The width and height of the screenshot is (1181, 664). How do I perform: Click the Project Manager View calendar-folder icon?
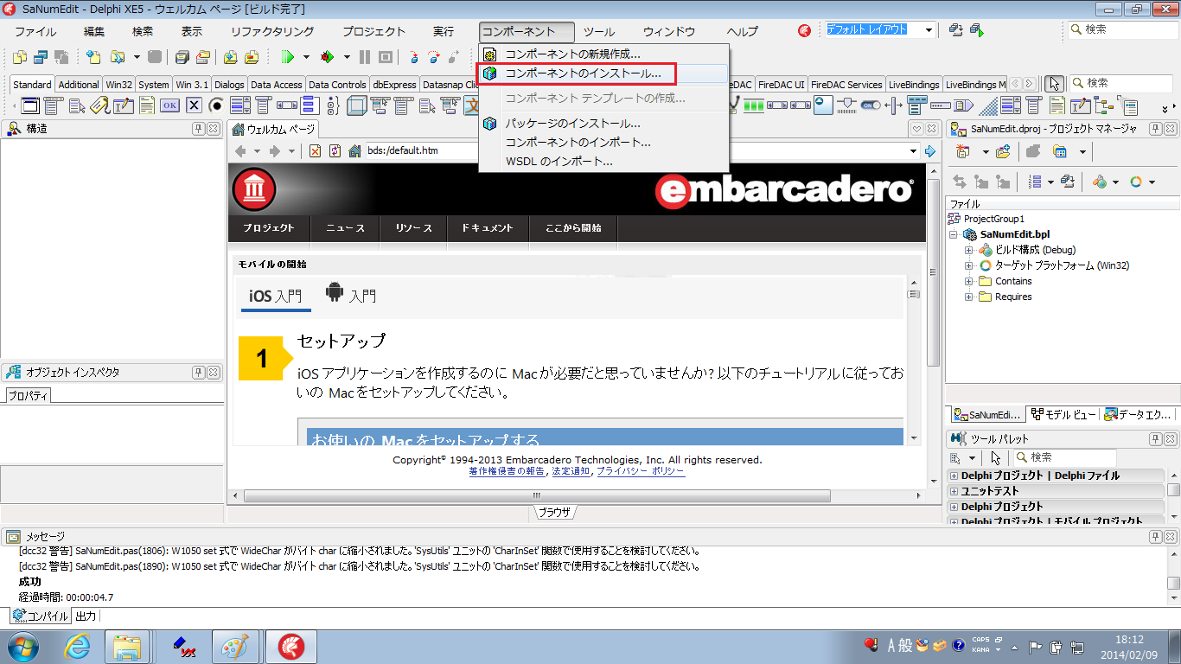[x=1059, y=152]
